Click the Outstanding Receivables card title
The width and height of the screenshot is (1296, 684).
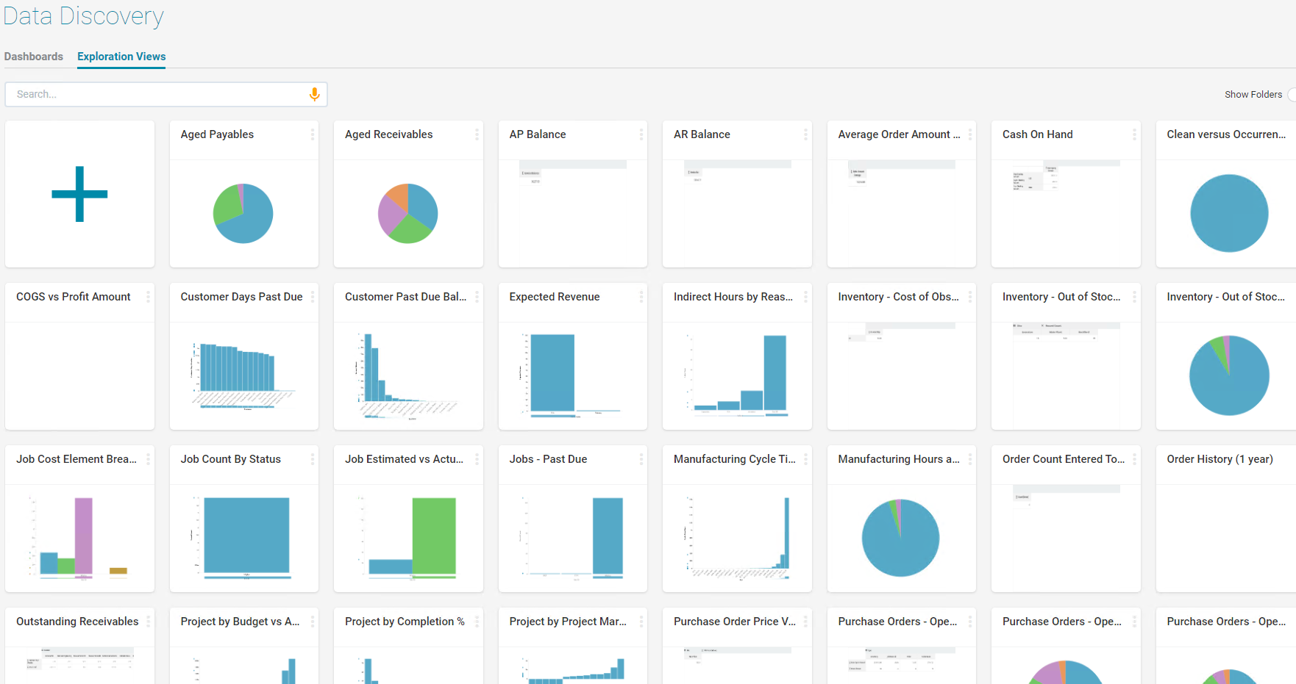tap(77, 622)
